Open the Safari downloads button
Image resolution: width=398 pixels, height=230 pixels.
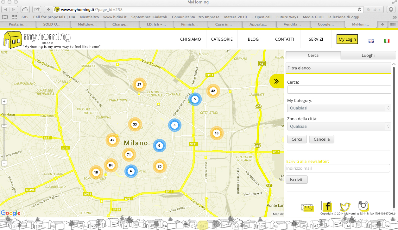391,9
